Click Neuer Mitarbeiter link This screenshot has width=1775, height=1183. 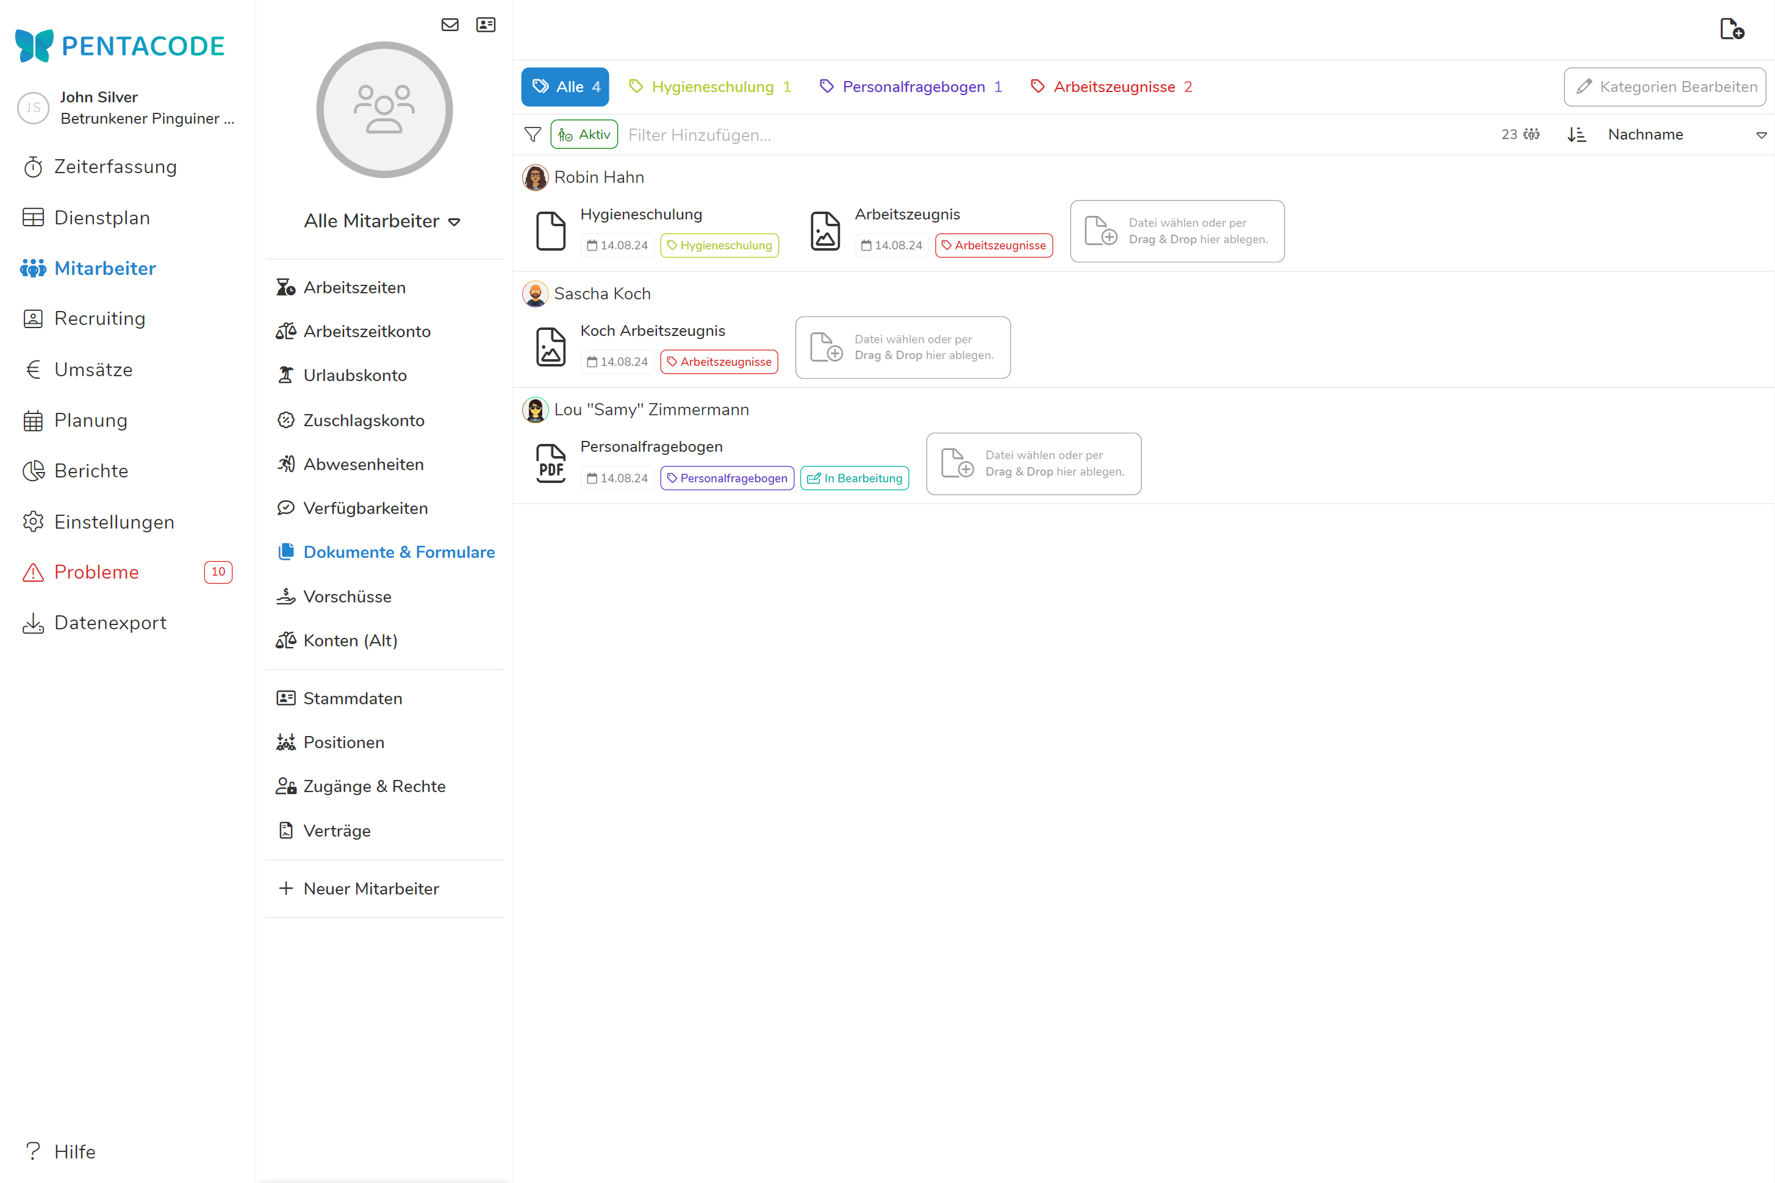click(x=370, y=888)
